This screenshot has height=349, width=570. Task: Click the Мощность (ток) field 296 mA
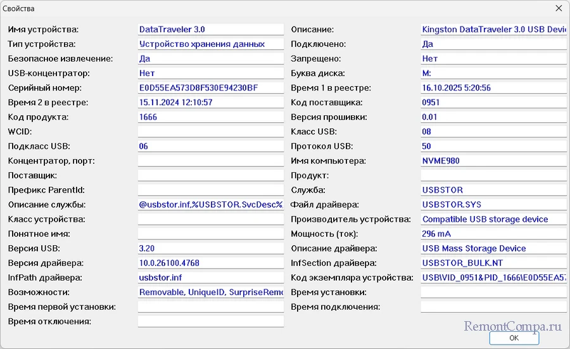click(x=493, y=234)
